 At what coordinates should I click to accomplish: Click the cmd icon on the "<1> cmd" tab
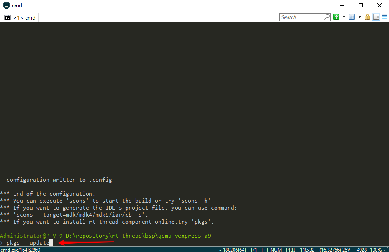pos(7,17)
